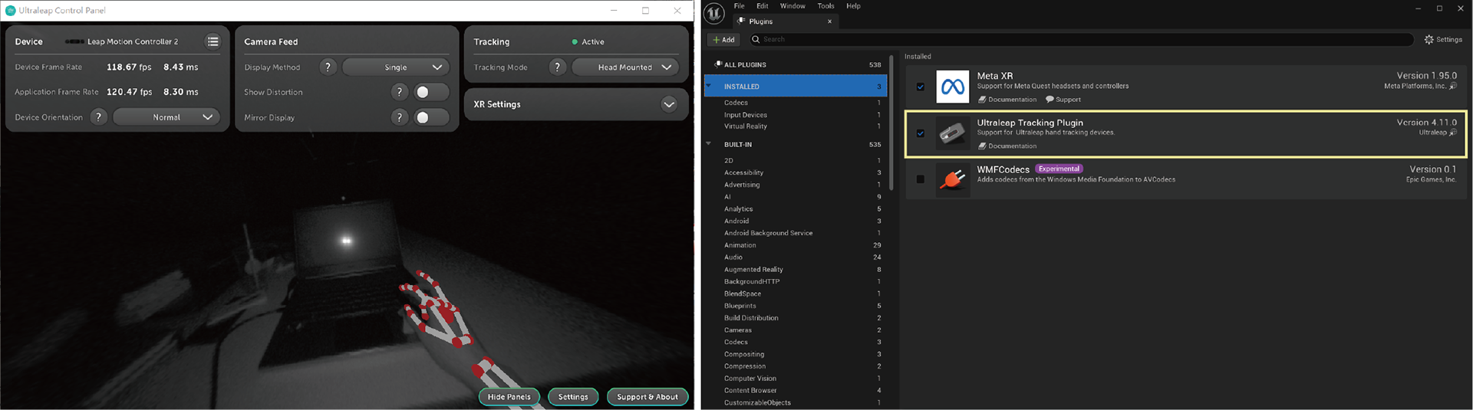Screen dimensions: 1473x410
Task: Click the Settings button in Ultraleap panel
Action: coord(573,397)
